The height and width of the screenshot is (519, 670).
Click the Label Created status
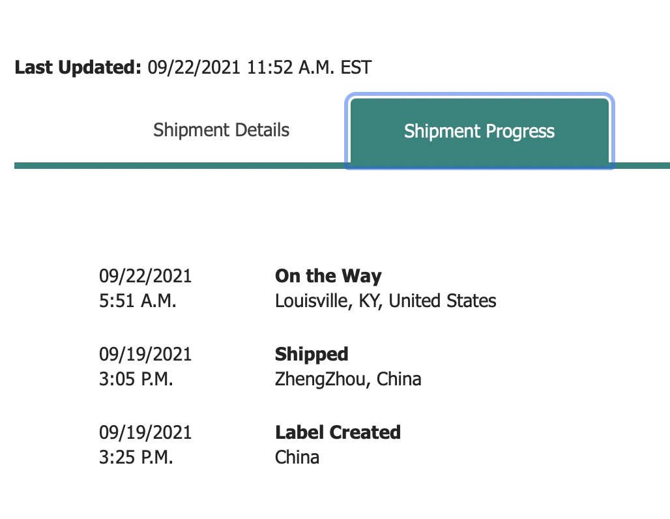click(x=338, y=432)
